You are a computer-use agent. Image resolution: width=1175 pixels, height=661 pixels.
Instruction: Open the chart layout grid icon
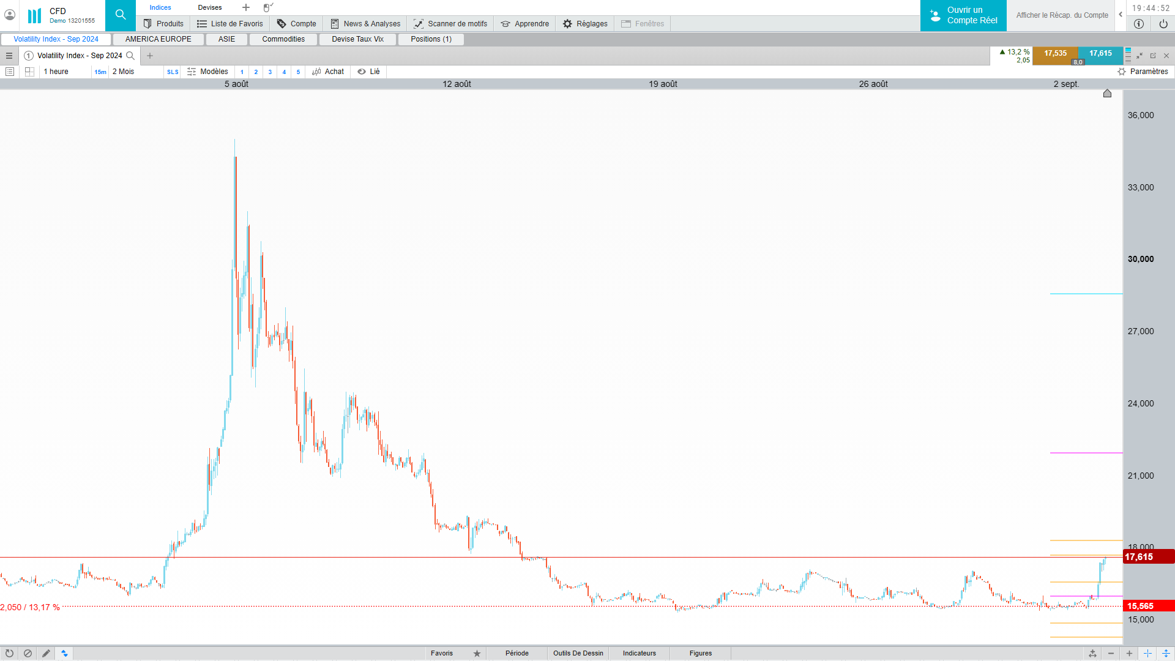[x=29, y=72]
